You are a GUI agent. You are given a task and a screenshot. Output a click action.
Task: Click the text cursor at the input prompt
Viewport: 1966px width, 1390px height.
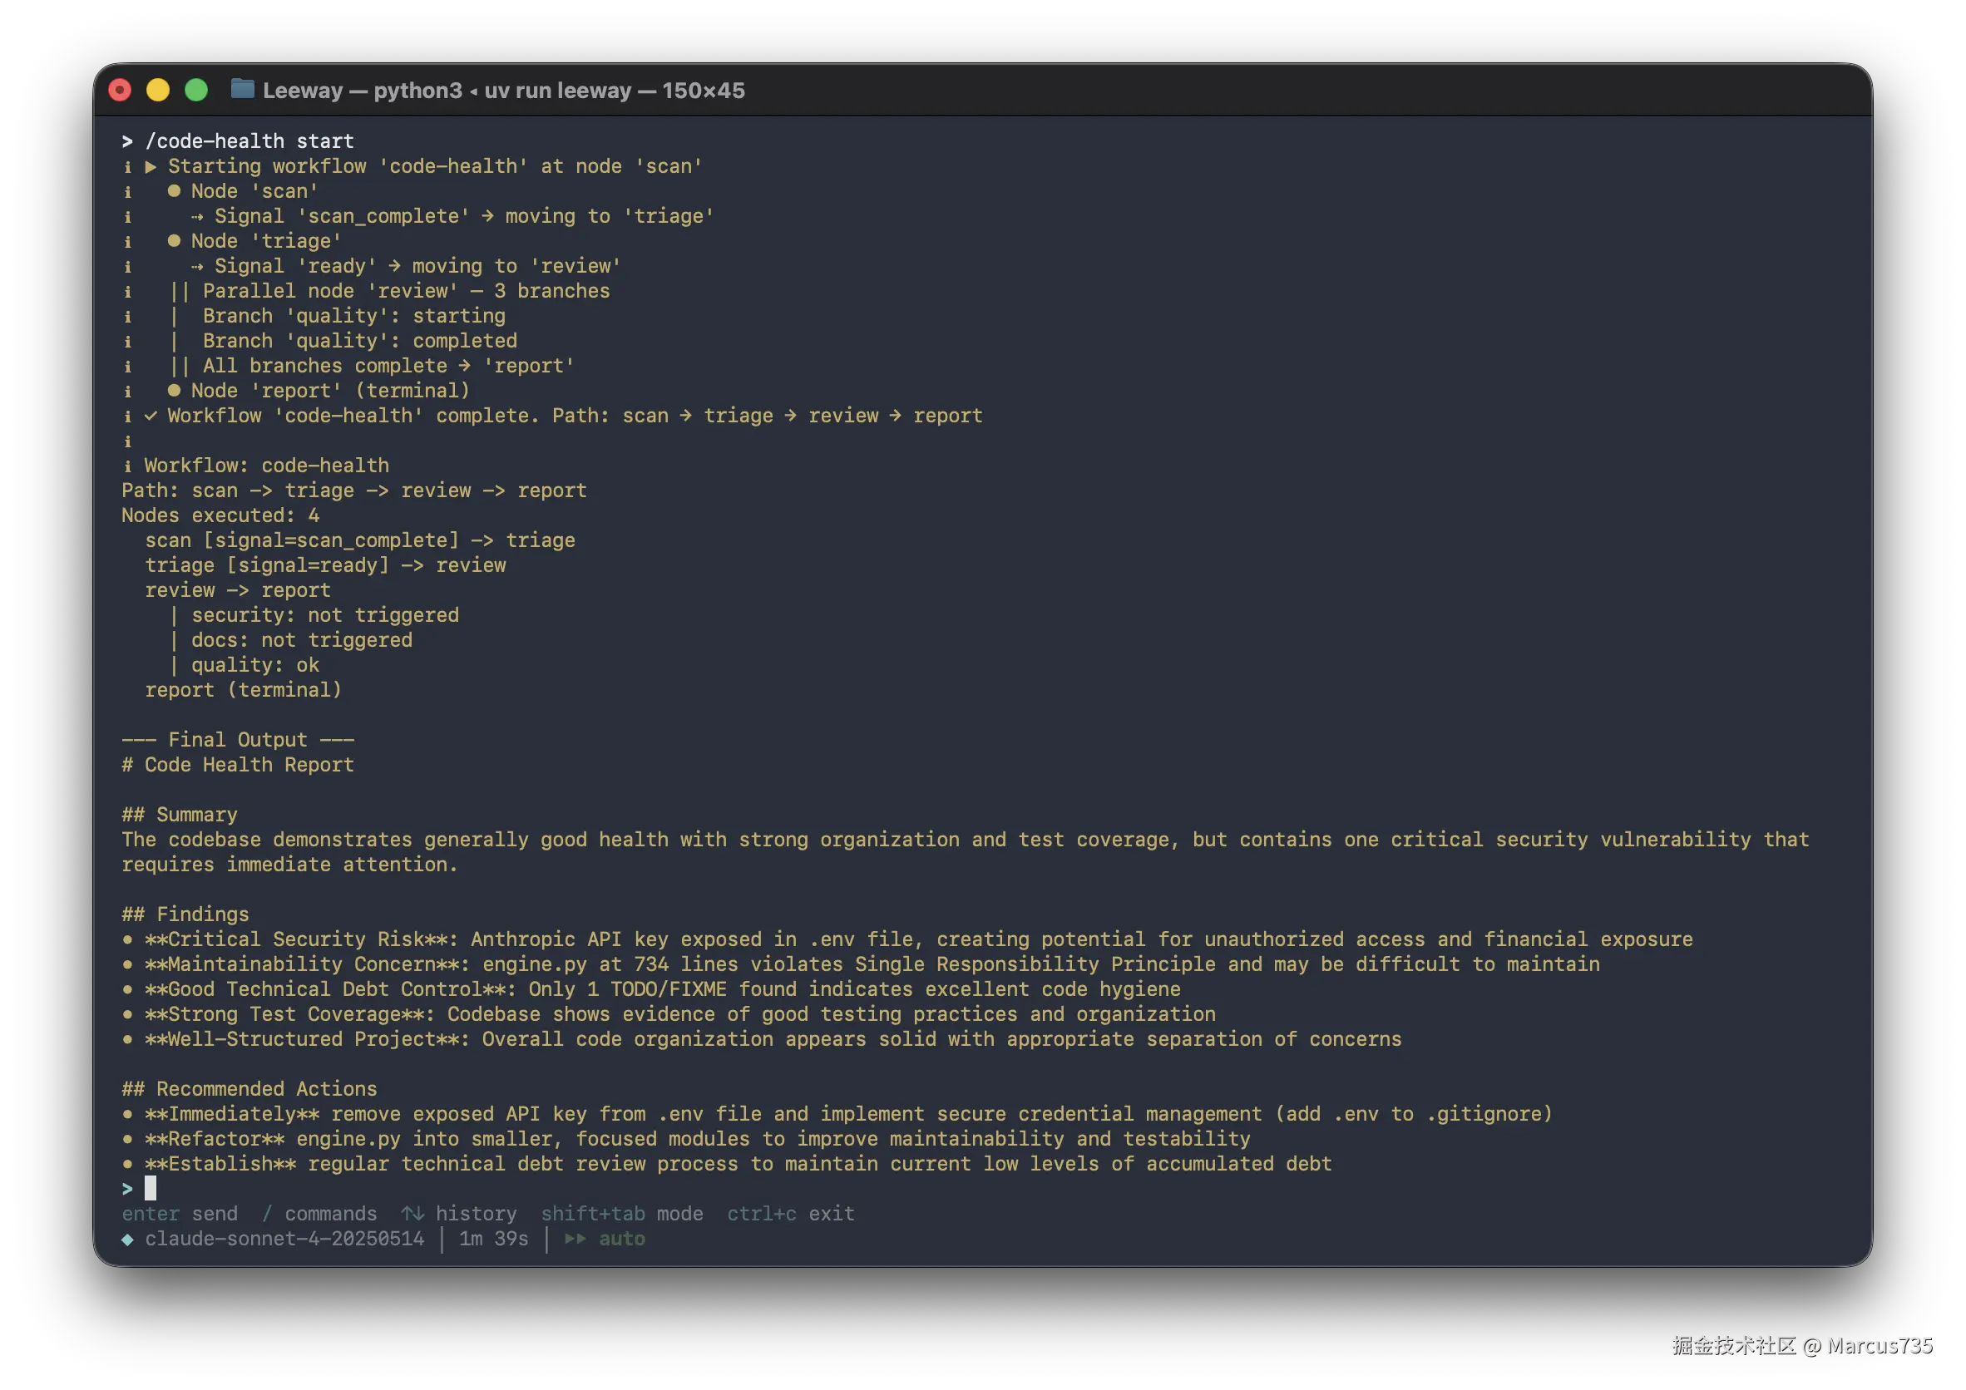pyautogui.click(x=152, y=1188)
